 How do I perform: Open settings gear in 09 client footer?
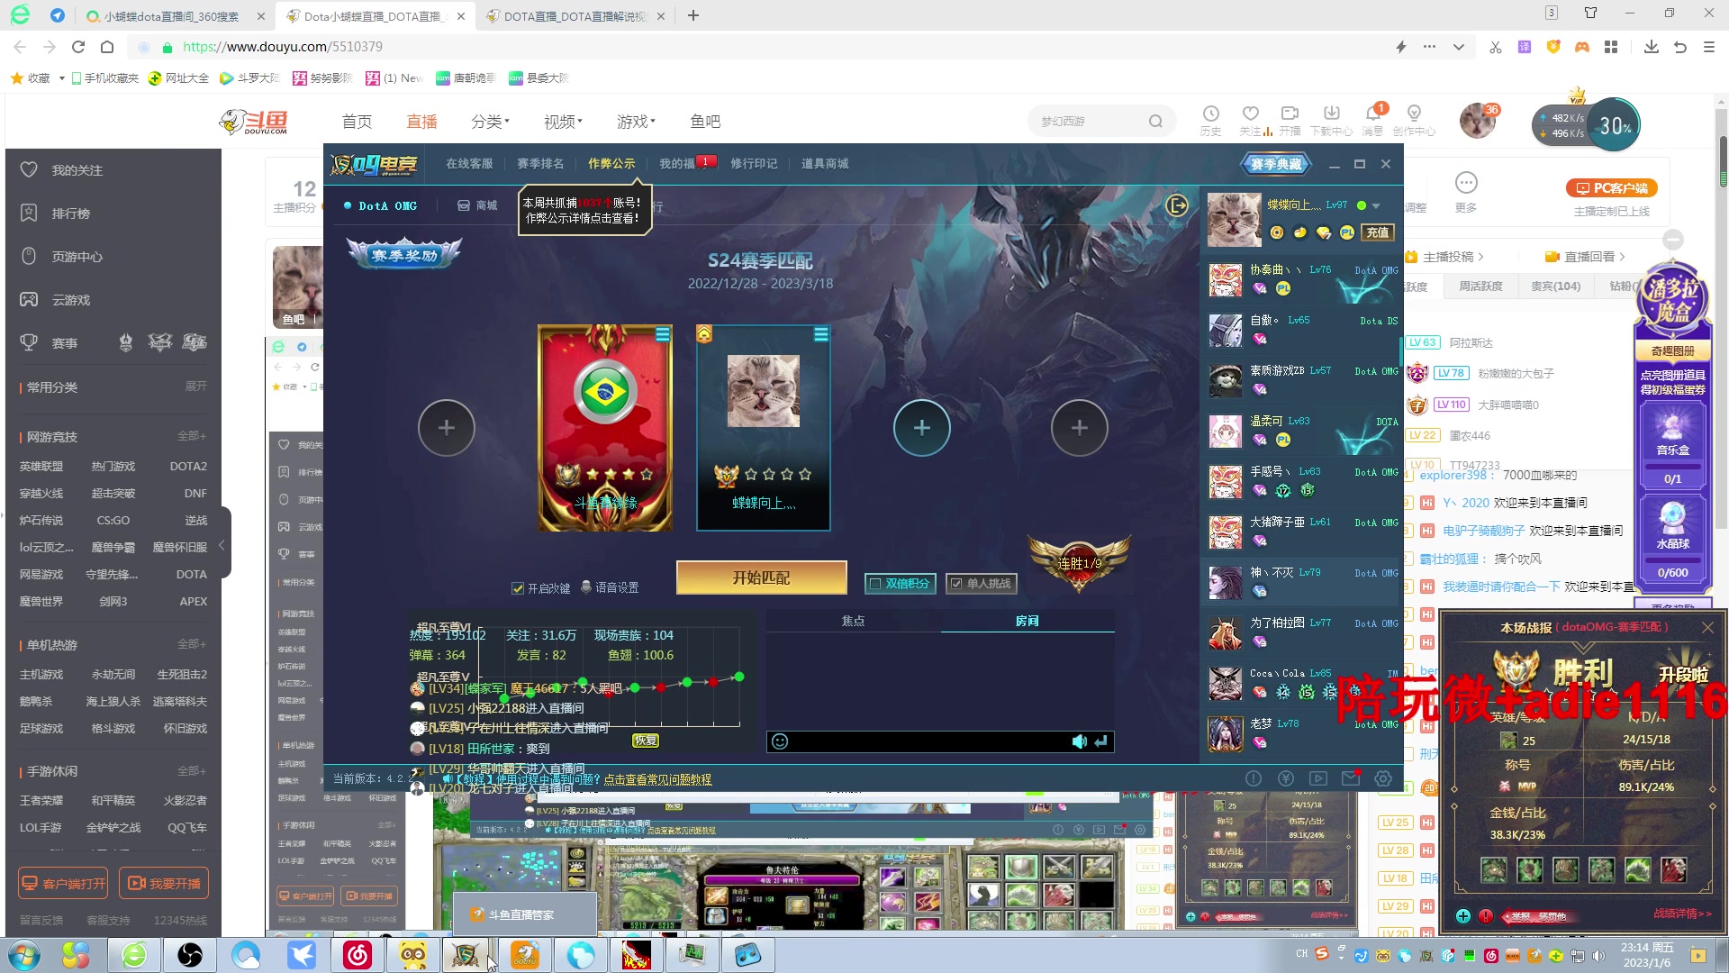(1383, 778)
